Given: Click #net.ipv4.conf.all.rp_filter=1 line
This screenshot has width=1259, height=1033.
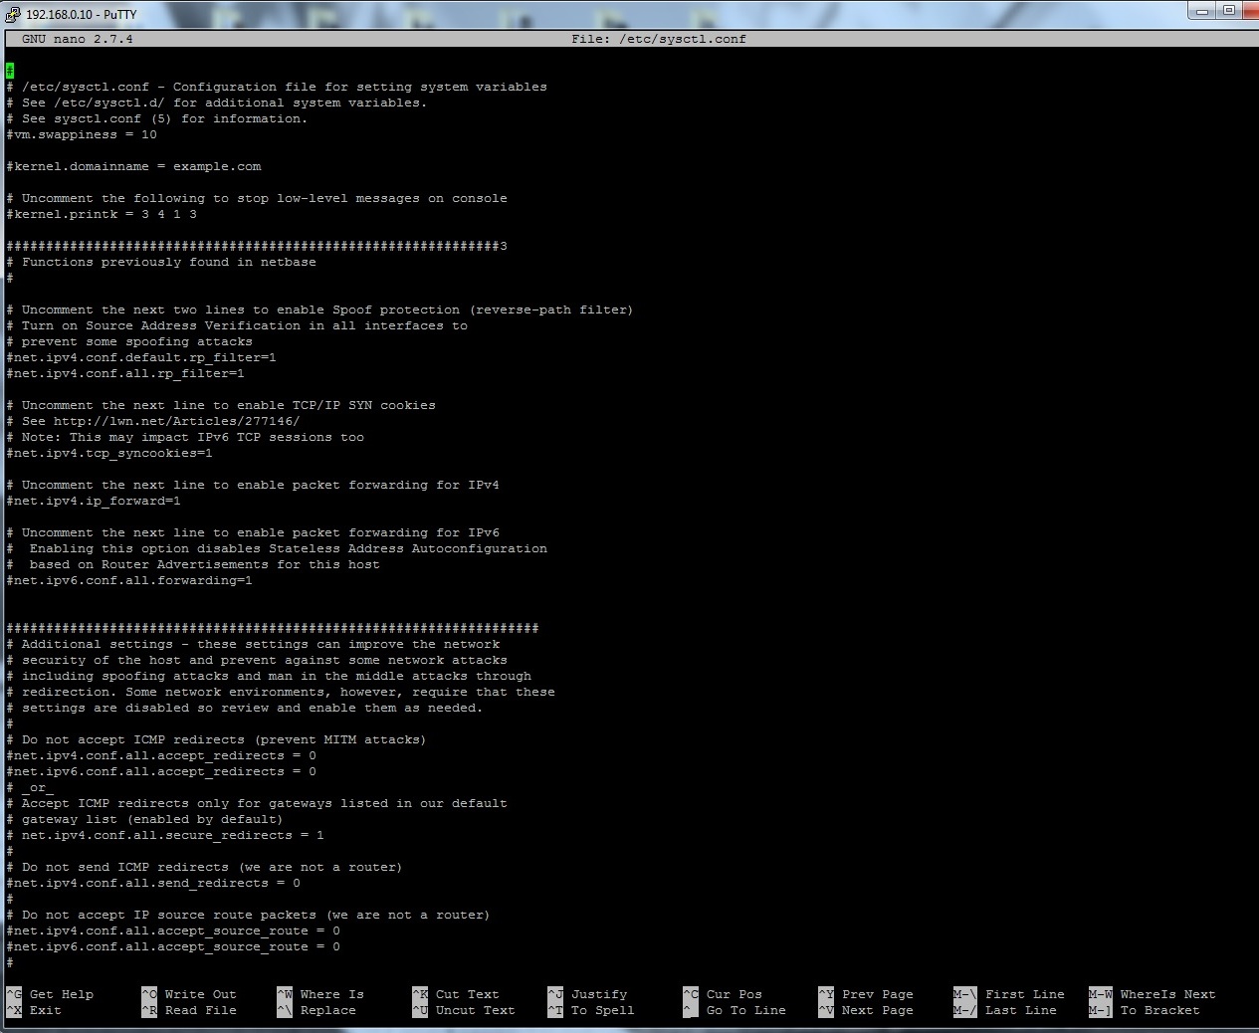Looking at the screenshot, I should pos(125,373).
